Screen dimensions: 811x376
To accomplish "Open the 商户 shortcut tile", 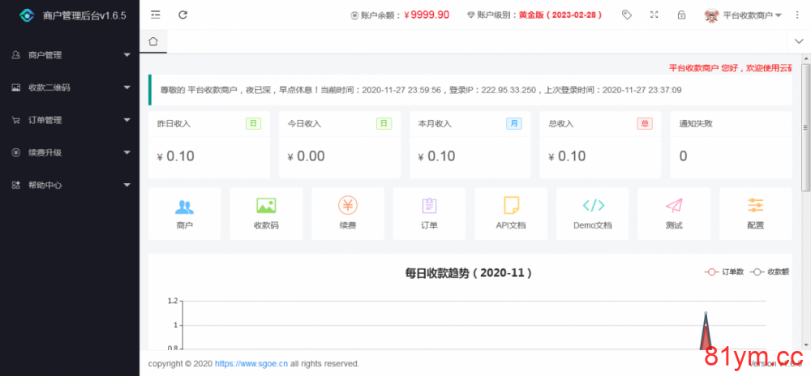I will tap(184, 213).
